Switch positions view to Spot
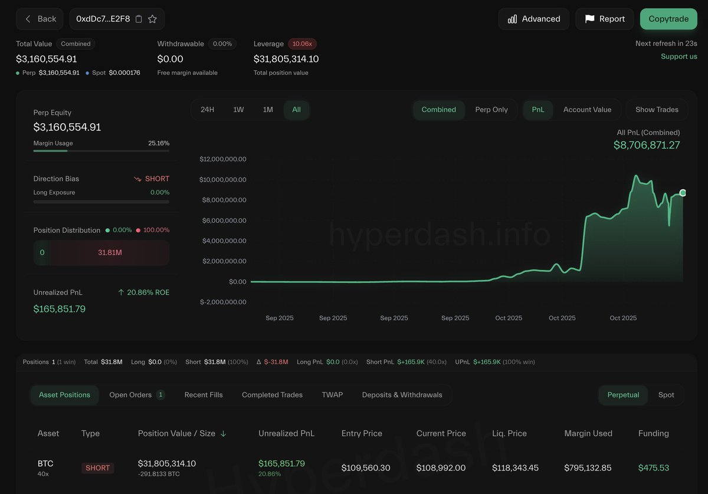Image resolution: width=708 pixels, height=494 pixels. point(666,395)
